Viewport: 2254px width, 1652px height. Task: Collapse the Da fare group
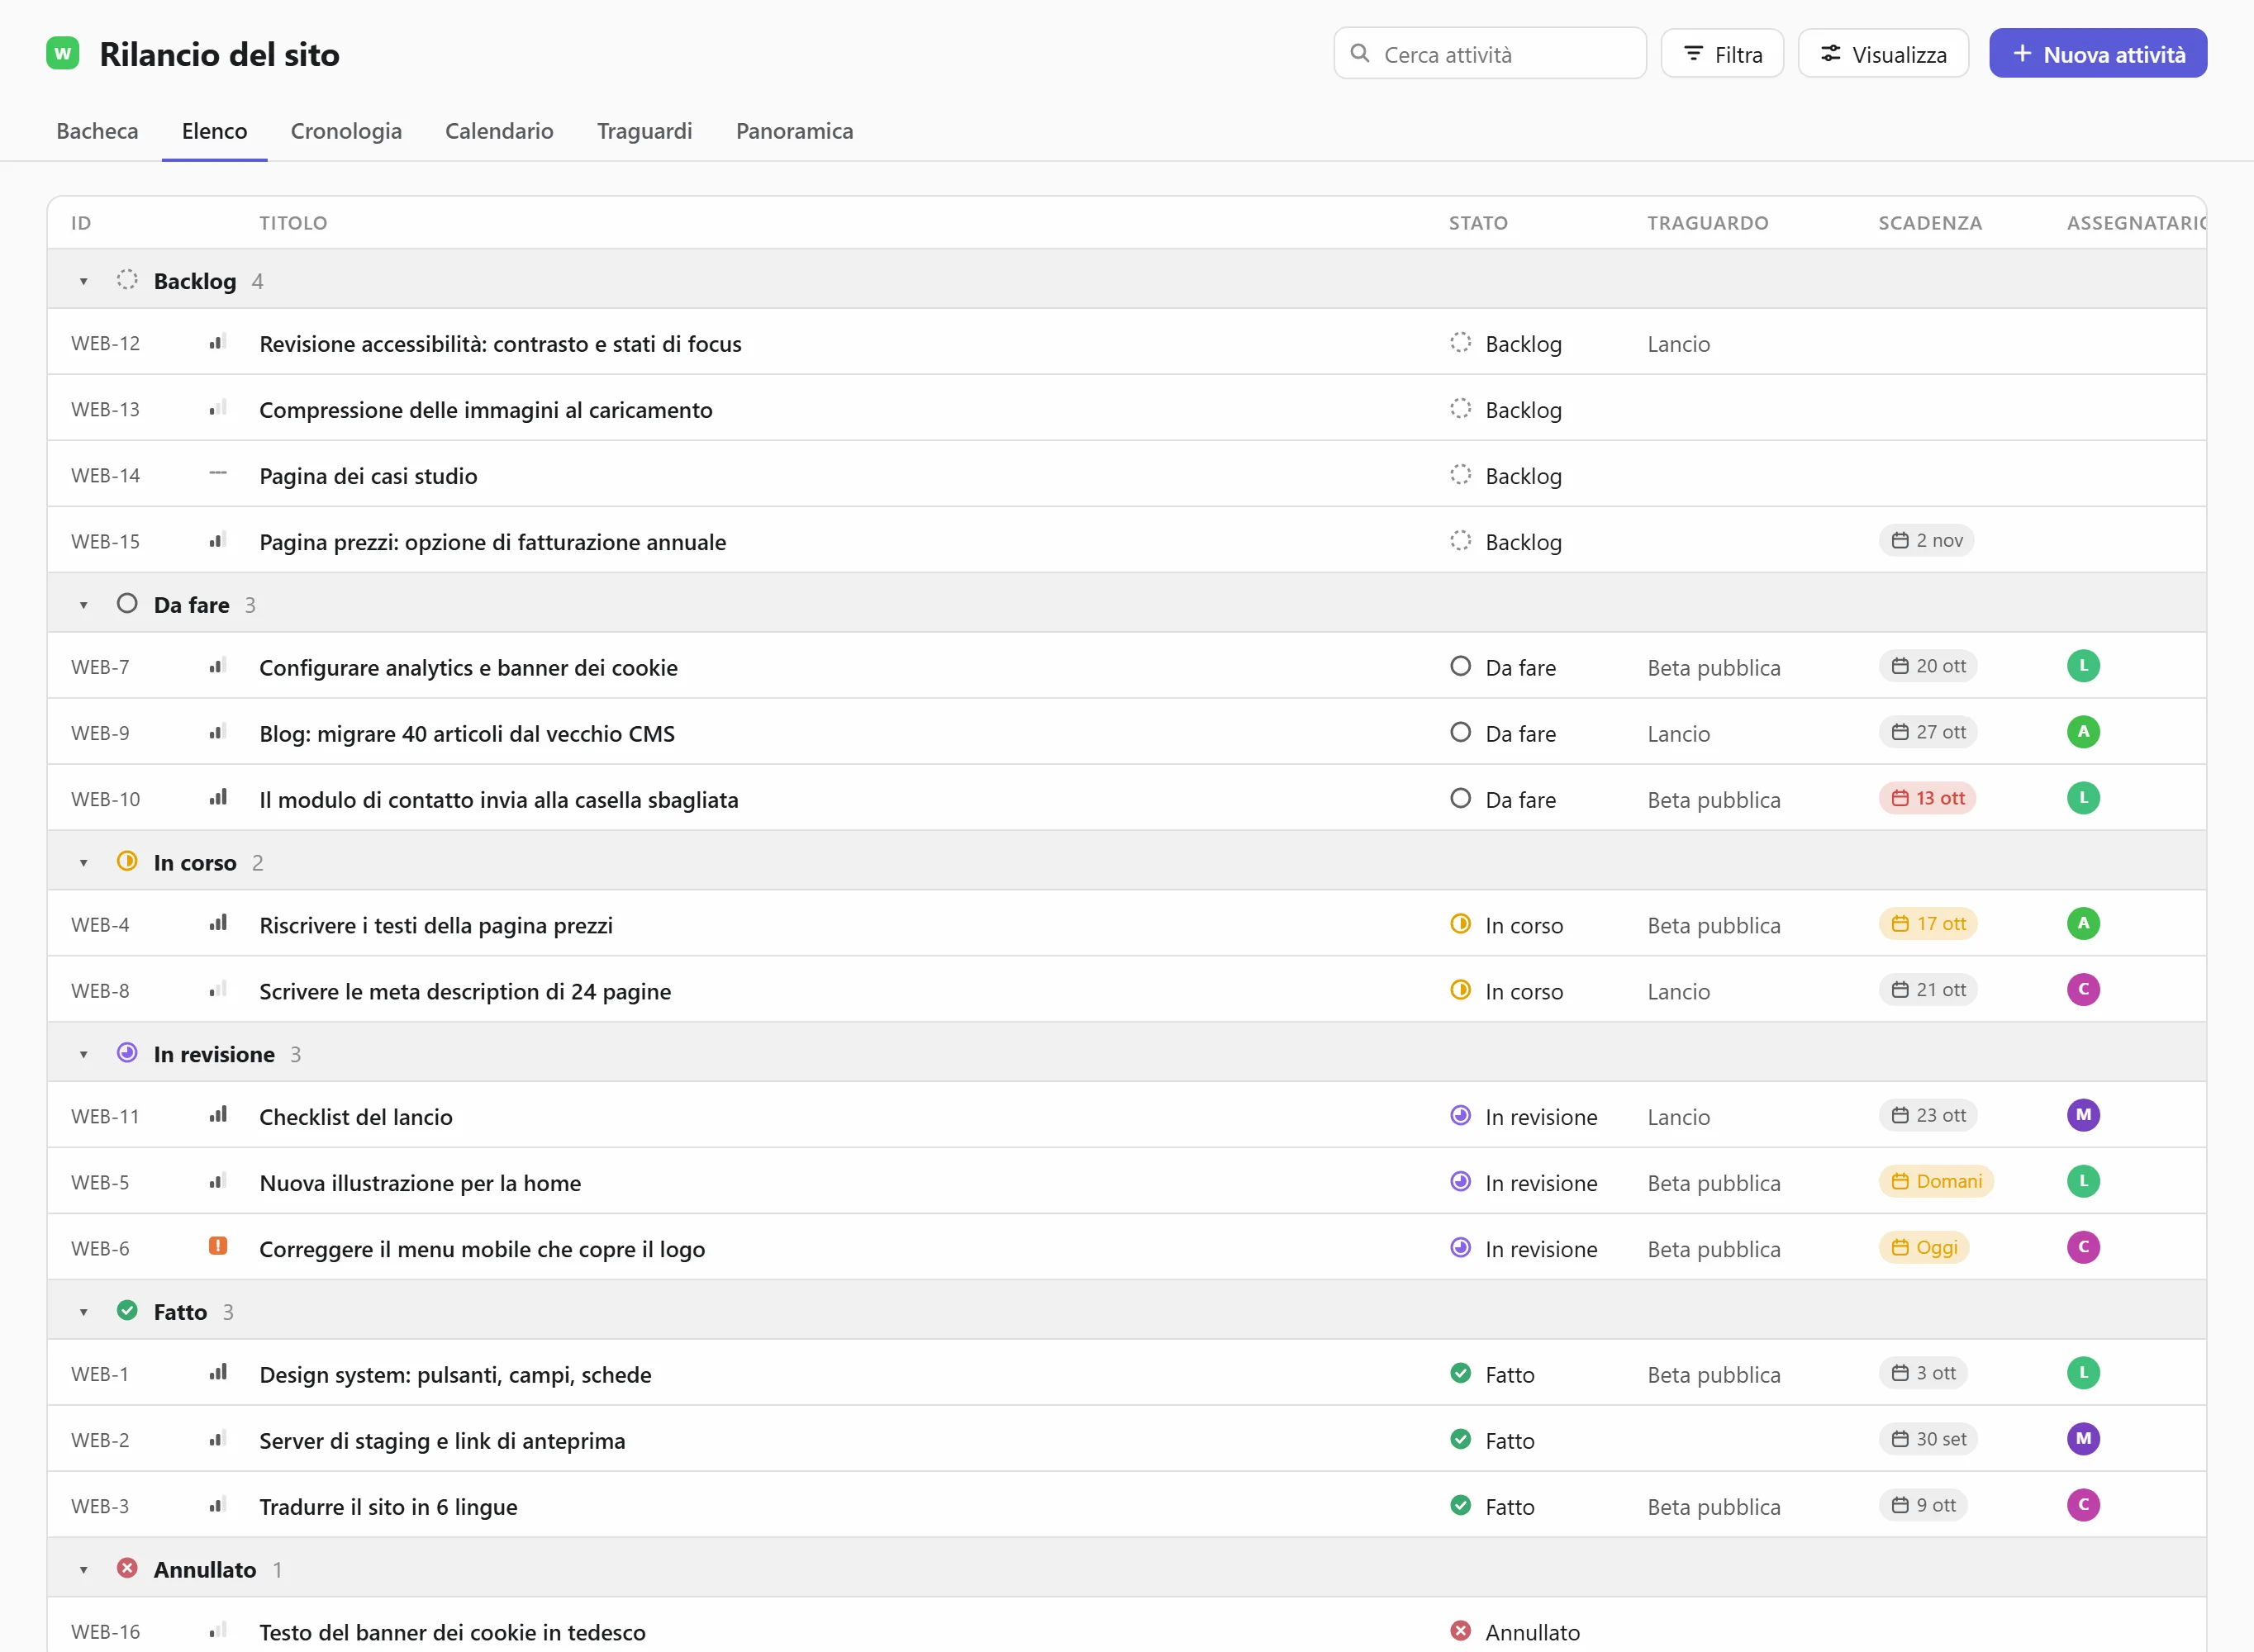[84, 605]
